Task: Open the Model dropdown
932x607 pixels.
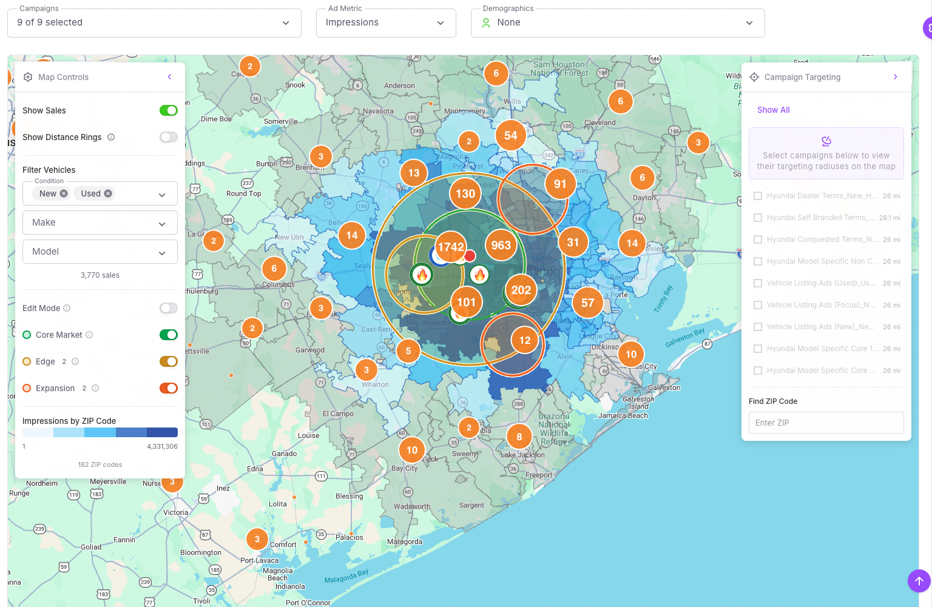Action: pyautogui.click(x=100, y=252)
